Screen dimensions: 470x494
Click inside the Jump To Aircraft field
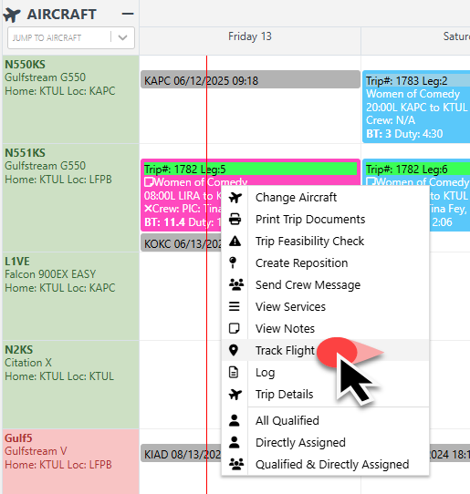[x=60, y=37]
